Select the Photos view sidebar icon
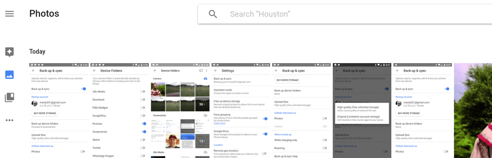 pos(9,75)
